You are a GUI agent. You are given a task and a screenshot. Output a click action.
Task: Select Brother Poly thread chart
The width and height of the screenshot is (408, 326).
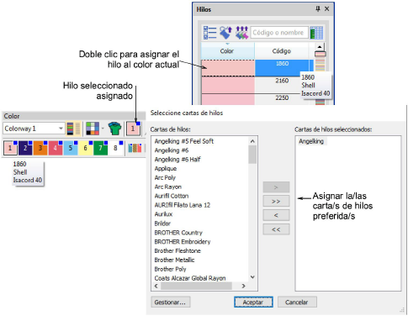[170, 269]
